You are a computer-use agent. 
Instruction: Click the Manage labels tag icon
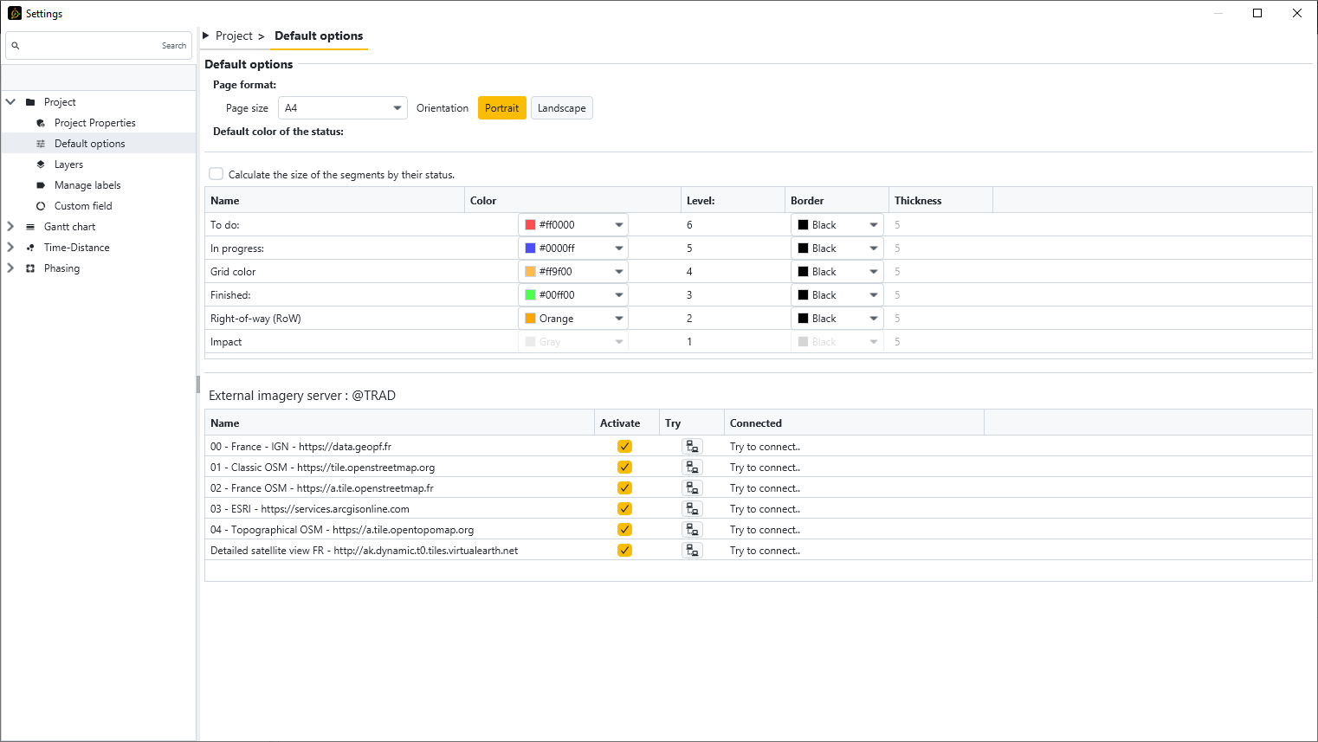tap(41, 185)
